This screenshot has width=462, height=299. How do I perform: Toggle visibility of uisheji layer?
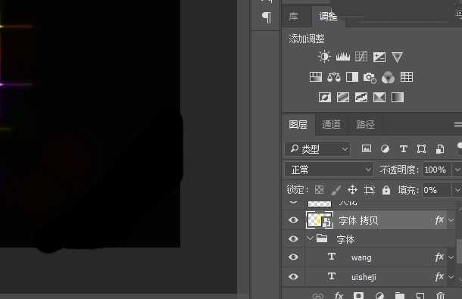pos(293,276)
